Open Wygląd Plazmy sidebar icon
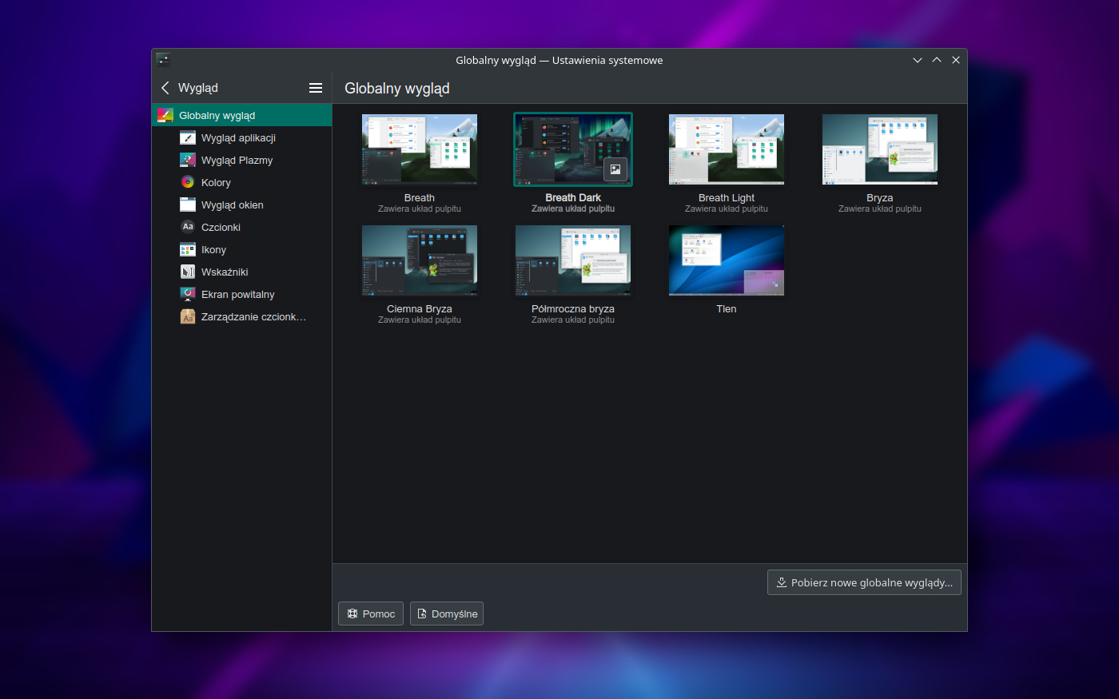This screenshot has width=1119, height=699. (x=188, y=160)
